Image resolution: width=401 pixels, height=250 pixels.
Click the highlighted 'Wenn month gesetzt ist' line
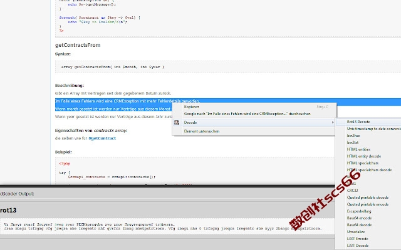point(113,109)
